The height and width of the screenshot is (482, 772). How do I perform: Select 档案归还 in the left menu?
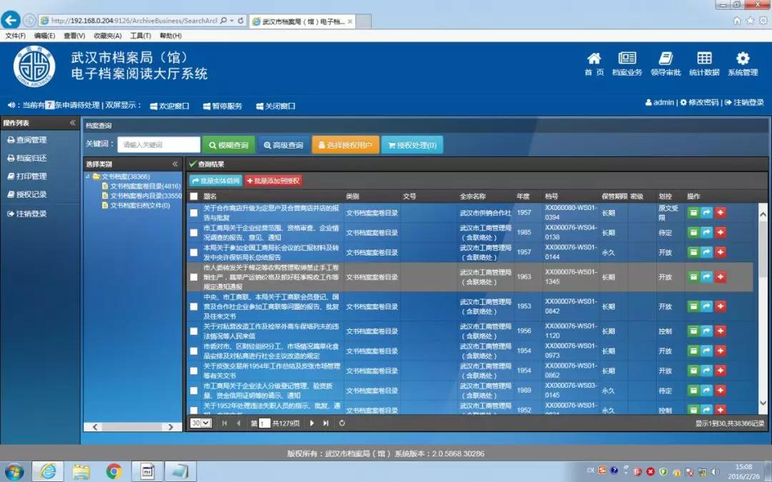click(31, 159)
